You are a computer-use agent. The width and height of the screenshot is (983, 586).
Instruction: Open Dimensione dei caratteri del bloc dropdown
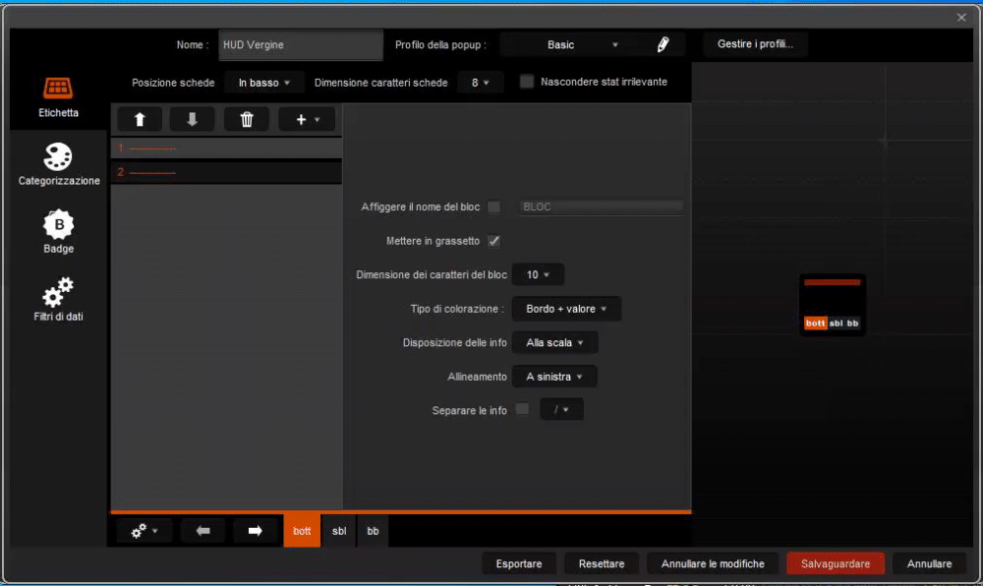tap(538, 274)
